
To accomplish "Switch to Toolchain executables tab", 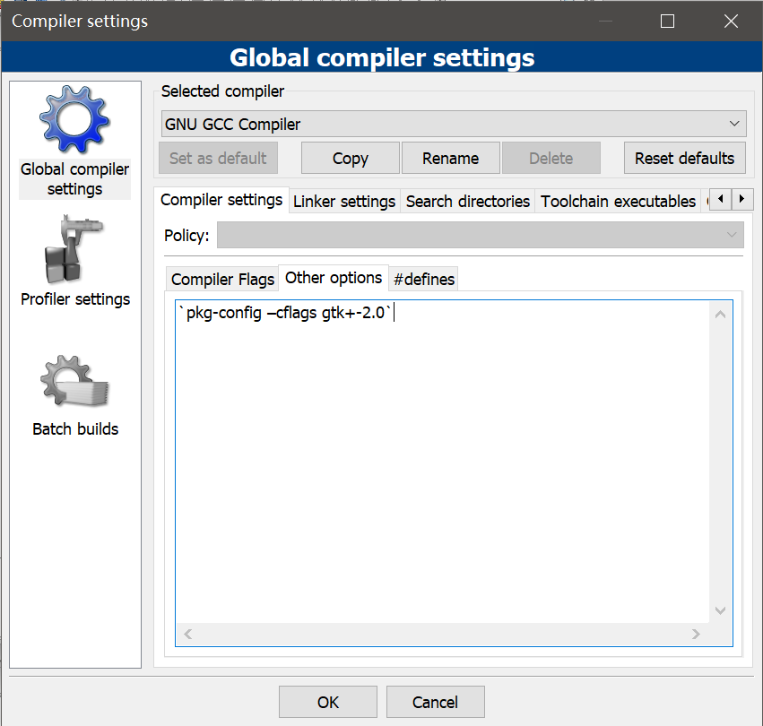I will tap(618, 201).
